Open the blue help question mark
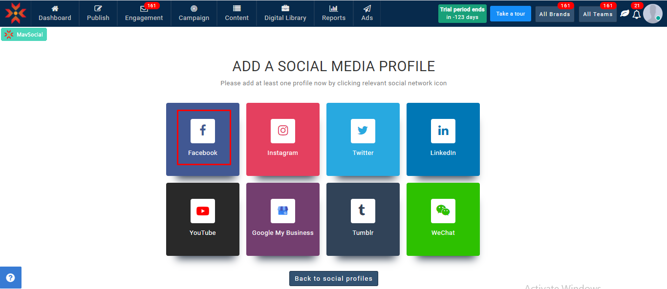 pyautogui.click(x=10, y=278)
